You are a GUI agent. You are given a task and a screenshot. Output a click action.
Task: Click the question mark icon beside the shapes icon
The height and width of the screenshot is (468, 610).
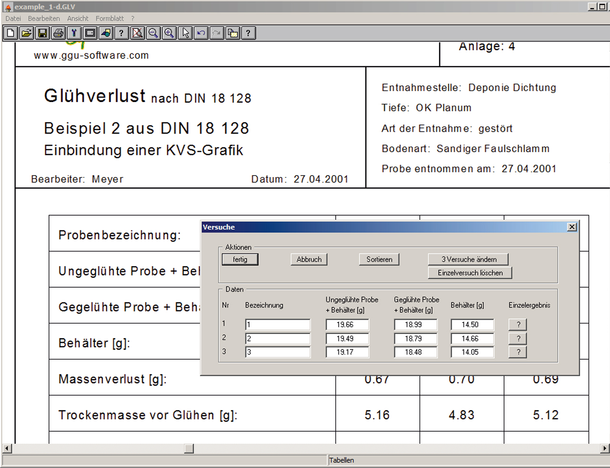[122, 33]
